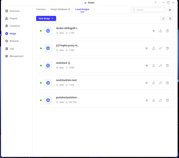Export the jc21/nginx-proxy-manager image
Screen dimensions: 179x158
coord(154,48)
